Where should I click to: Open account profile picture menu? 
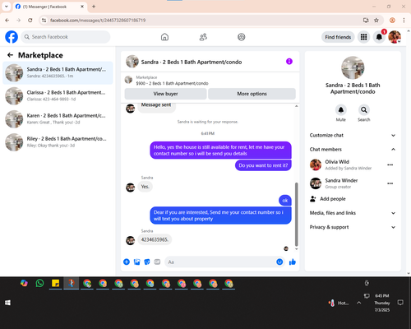click(395, 37)
